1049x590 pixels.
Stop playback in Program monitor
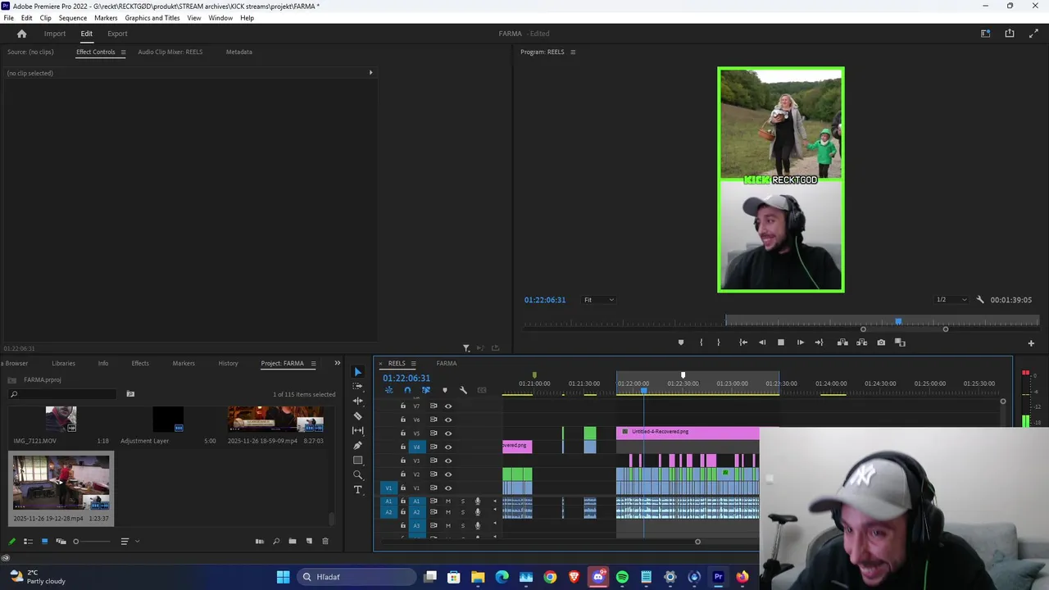point(781,343)
